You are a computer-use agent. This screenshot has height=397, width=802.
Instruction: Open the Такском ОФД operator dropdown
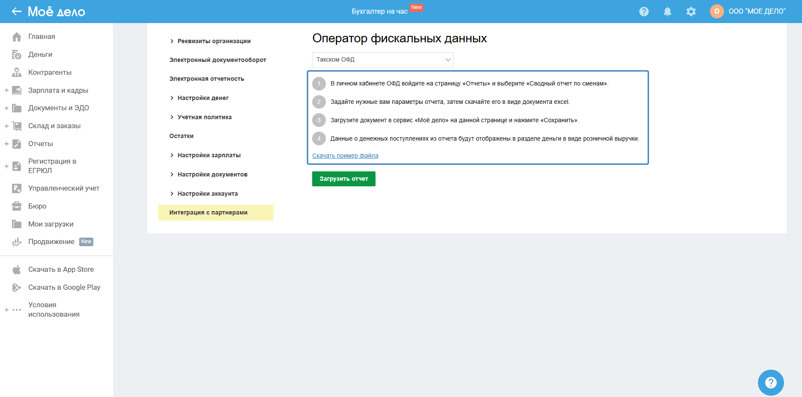[x=382, y=60]
